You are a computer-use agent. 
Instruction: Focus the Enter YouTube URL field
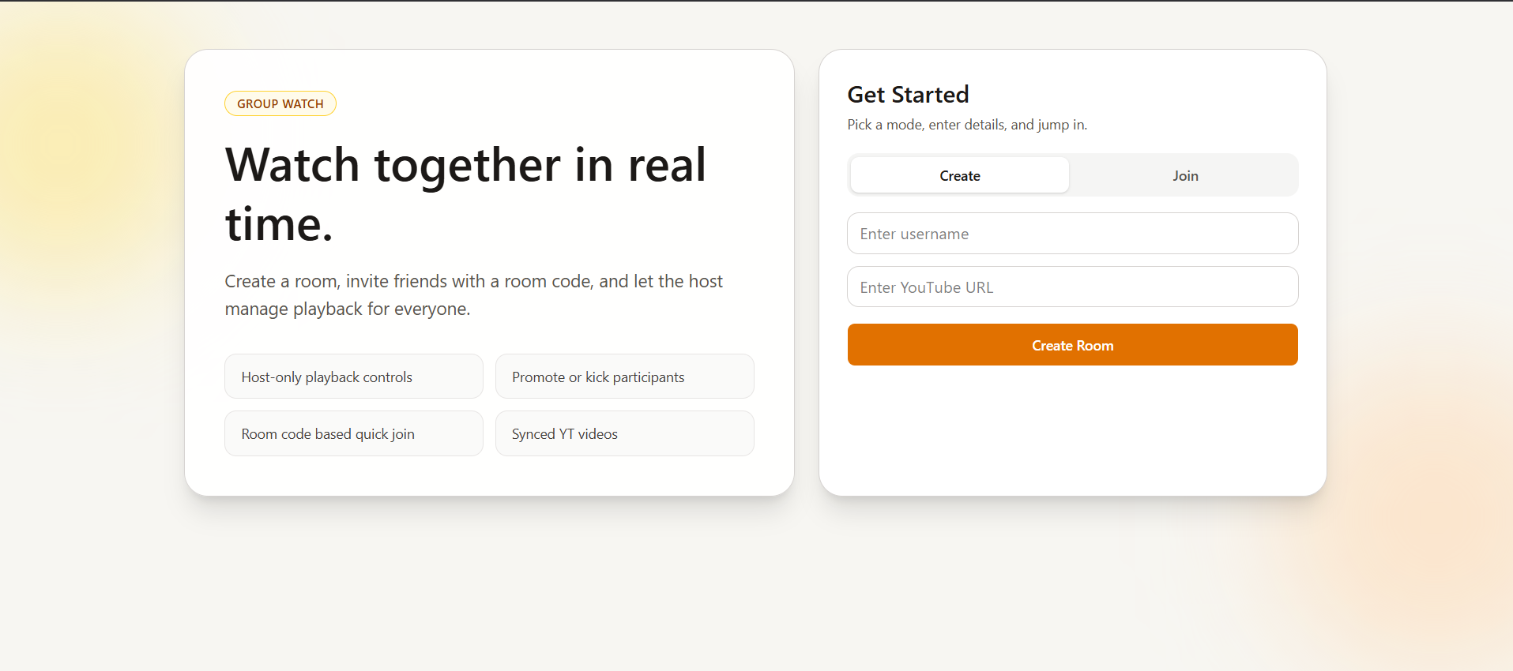[1072, 287]
